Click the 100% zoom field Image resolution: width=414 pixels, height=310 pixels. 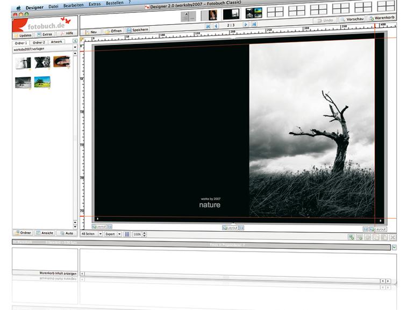coord(137,234)
